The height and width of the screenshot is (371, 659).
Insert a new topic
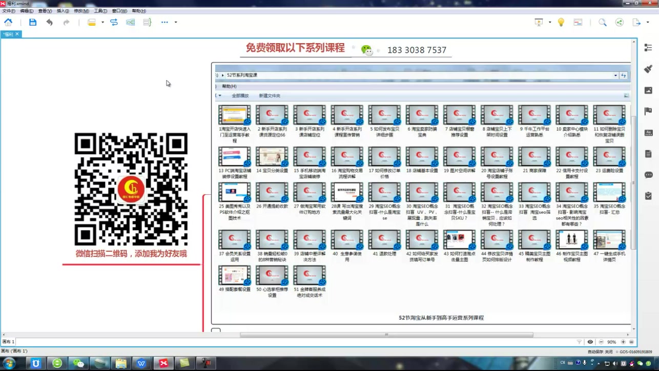tap(91, 22)
